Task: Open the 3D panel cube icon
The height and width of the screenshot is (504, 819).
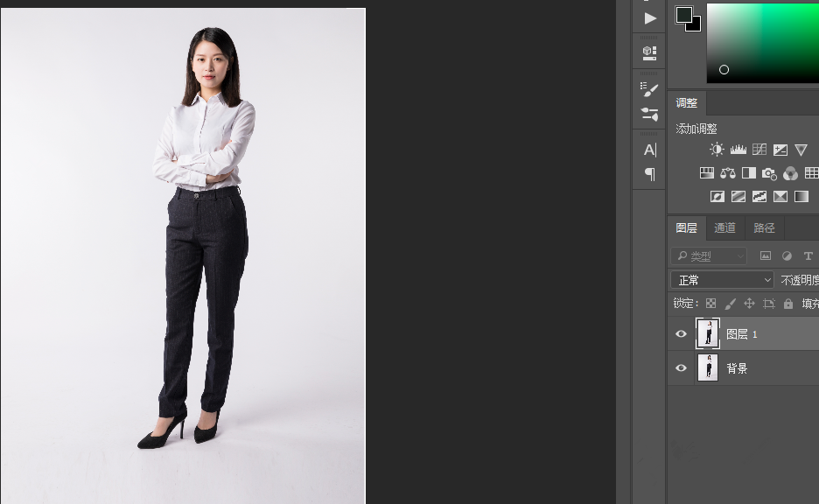Action: tap(649, 52)
